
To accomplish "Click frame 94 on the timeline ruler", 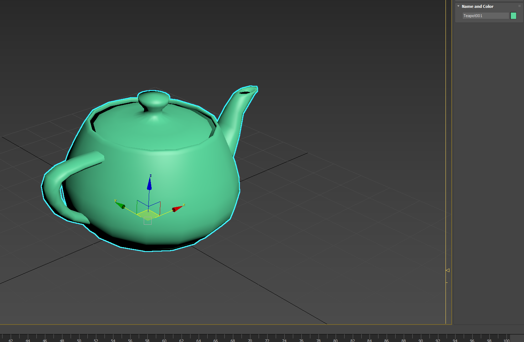I will click(455, 341).
